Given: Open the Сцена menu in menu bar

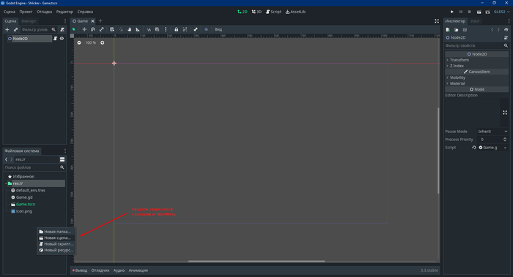Looking at the screenshot, I should tap(10, 12).
